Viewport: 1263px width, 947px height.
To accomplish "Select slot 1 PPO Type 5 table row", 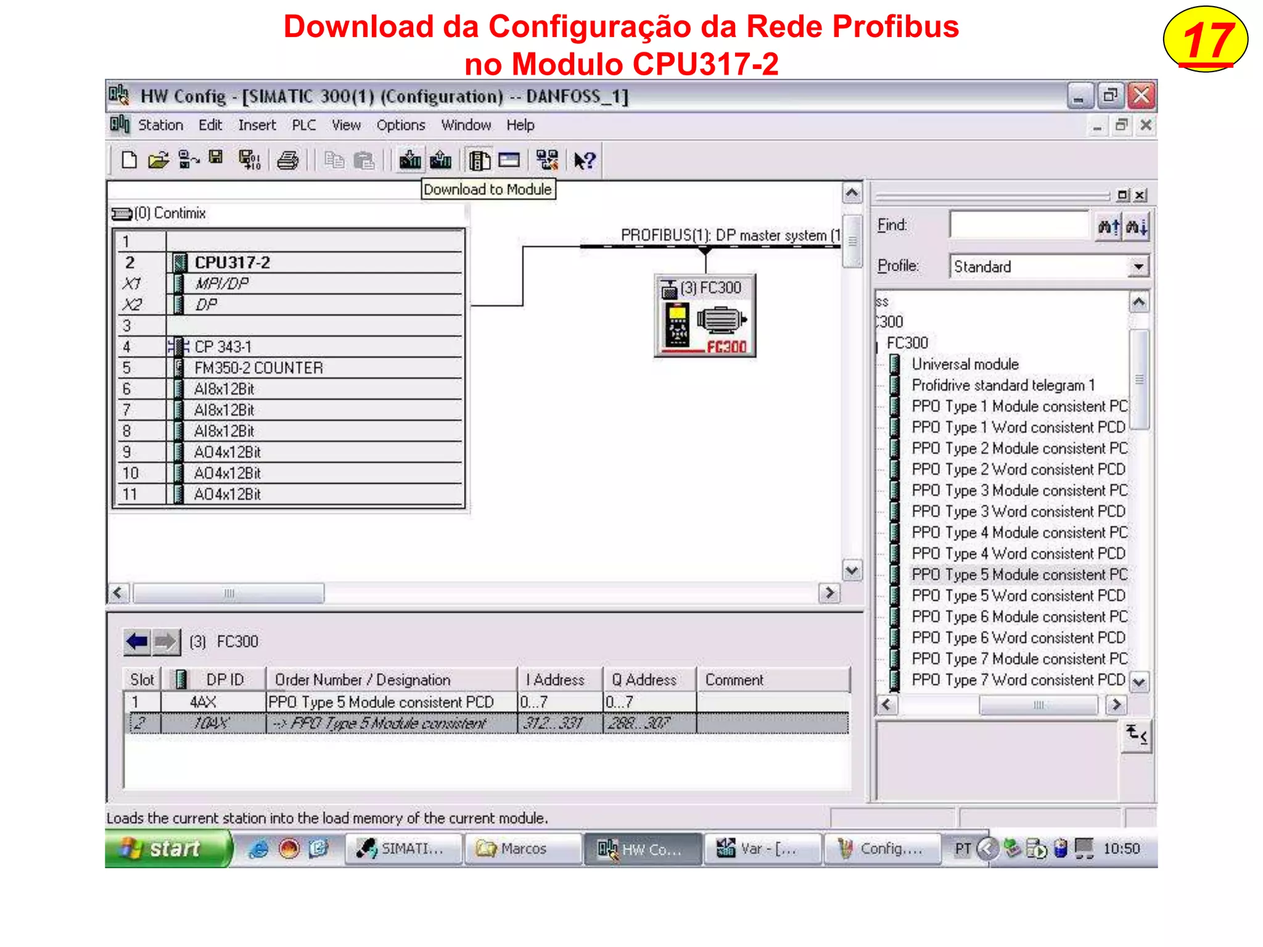I will coord(487,702).
